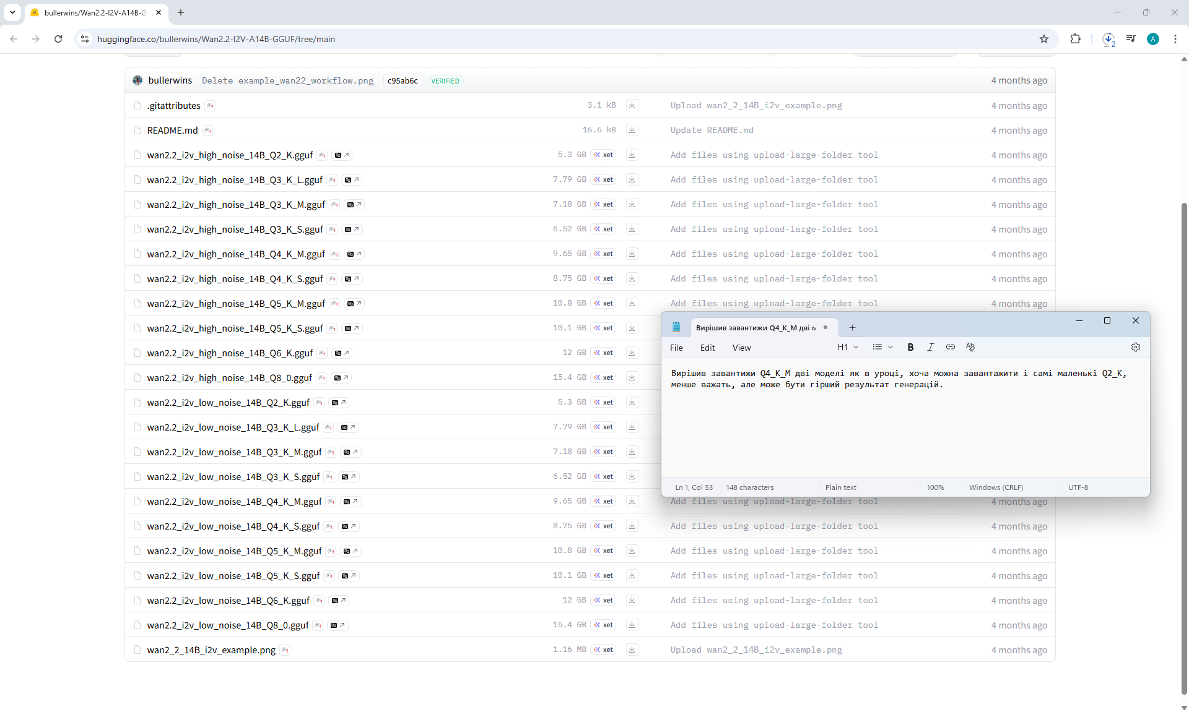Expand the list style dropdown in Notepad

[882, 348]
